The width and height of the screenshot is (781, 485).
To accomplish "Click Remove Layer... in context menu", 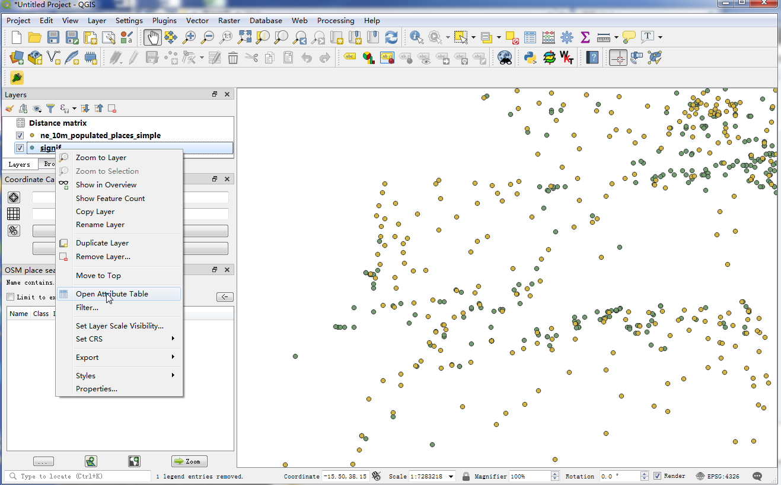I will (119, 257).
